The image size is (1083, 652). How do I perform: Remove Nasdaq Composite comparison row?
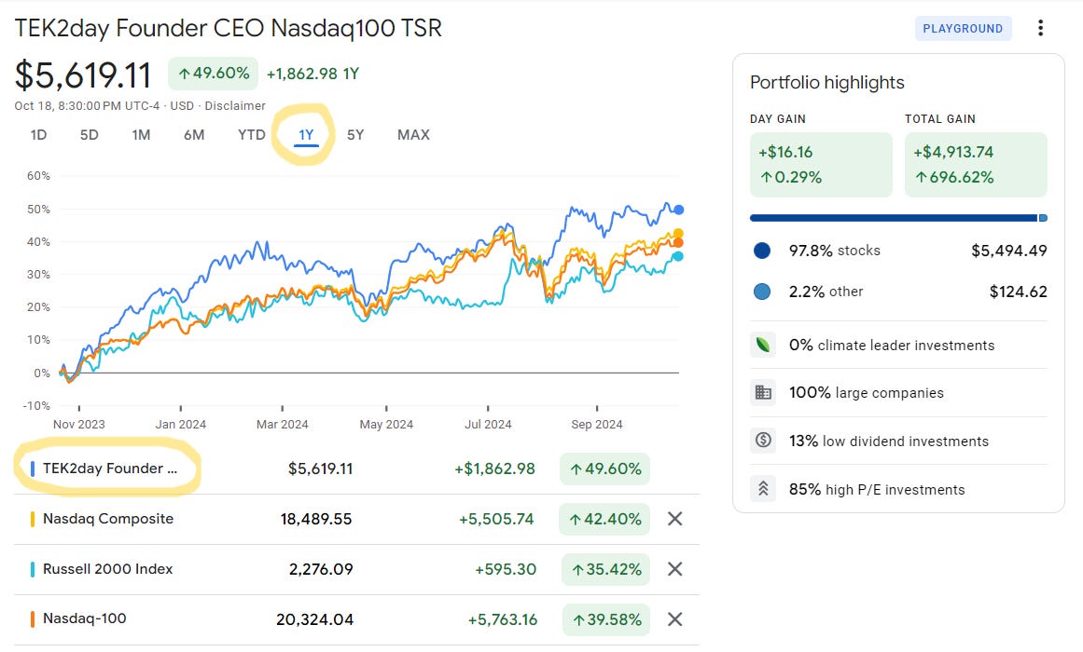pyautogui.click(x=674, y=519)
